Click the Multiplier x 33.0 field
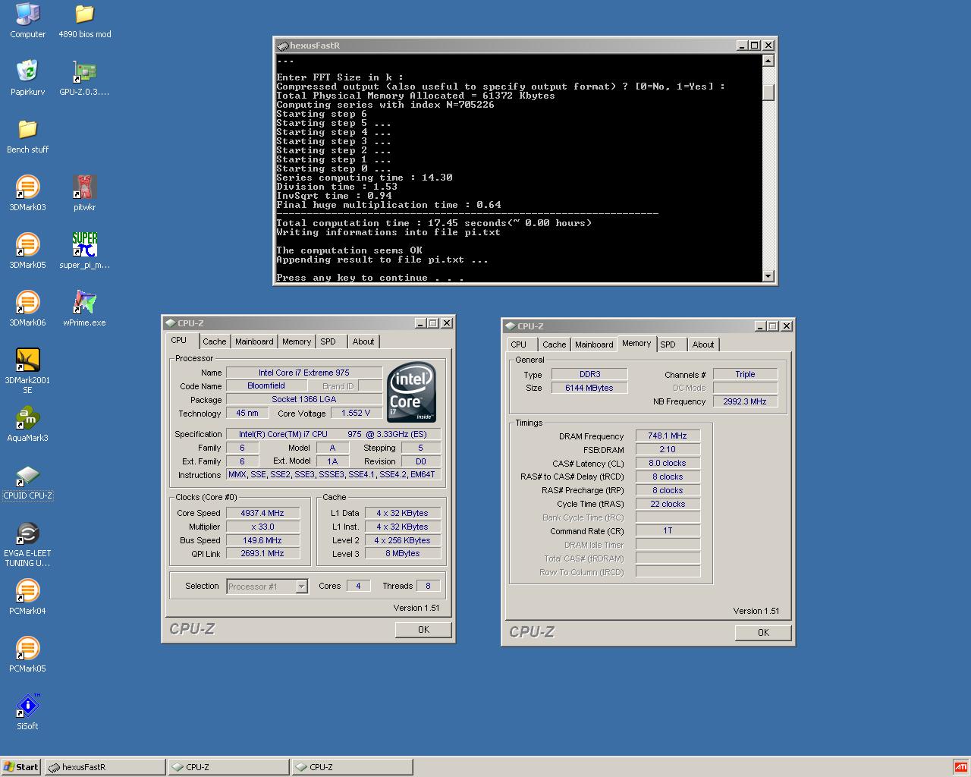971x777 pixels. coord(262,527)
